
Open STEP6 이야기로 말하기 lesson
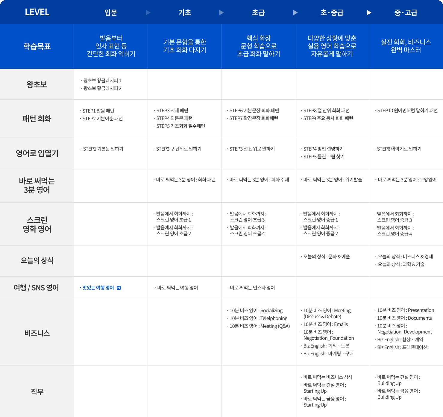pyautogui.click(x=399, y=149)
